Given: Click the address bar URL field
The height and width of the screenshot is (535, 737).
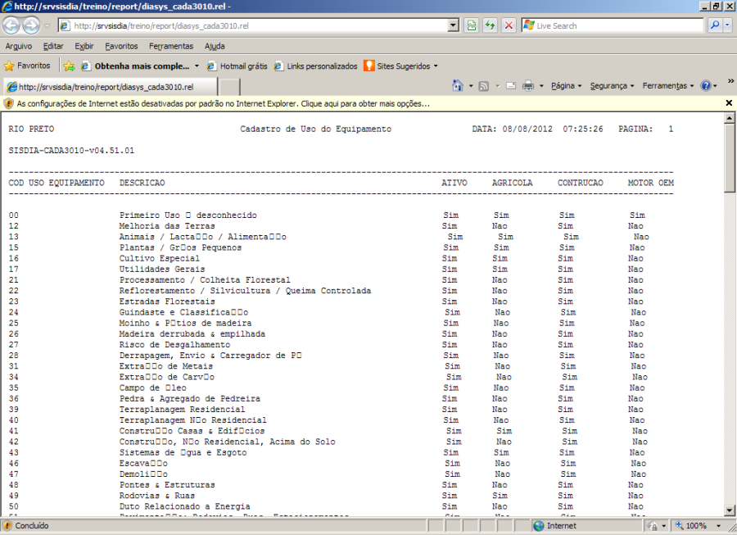Looking at the screenshot, I should pyautogui.click(x=254, y=26).
